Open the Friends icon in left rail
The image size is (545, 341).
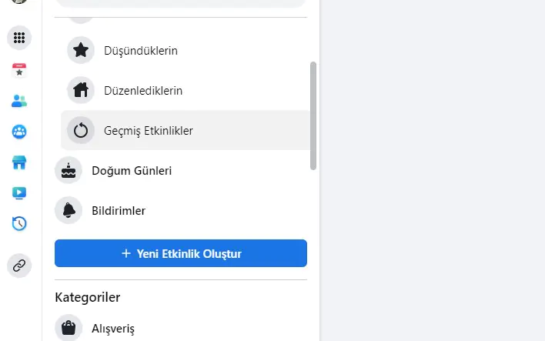19,101
